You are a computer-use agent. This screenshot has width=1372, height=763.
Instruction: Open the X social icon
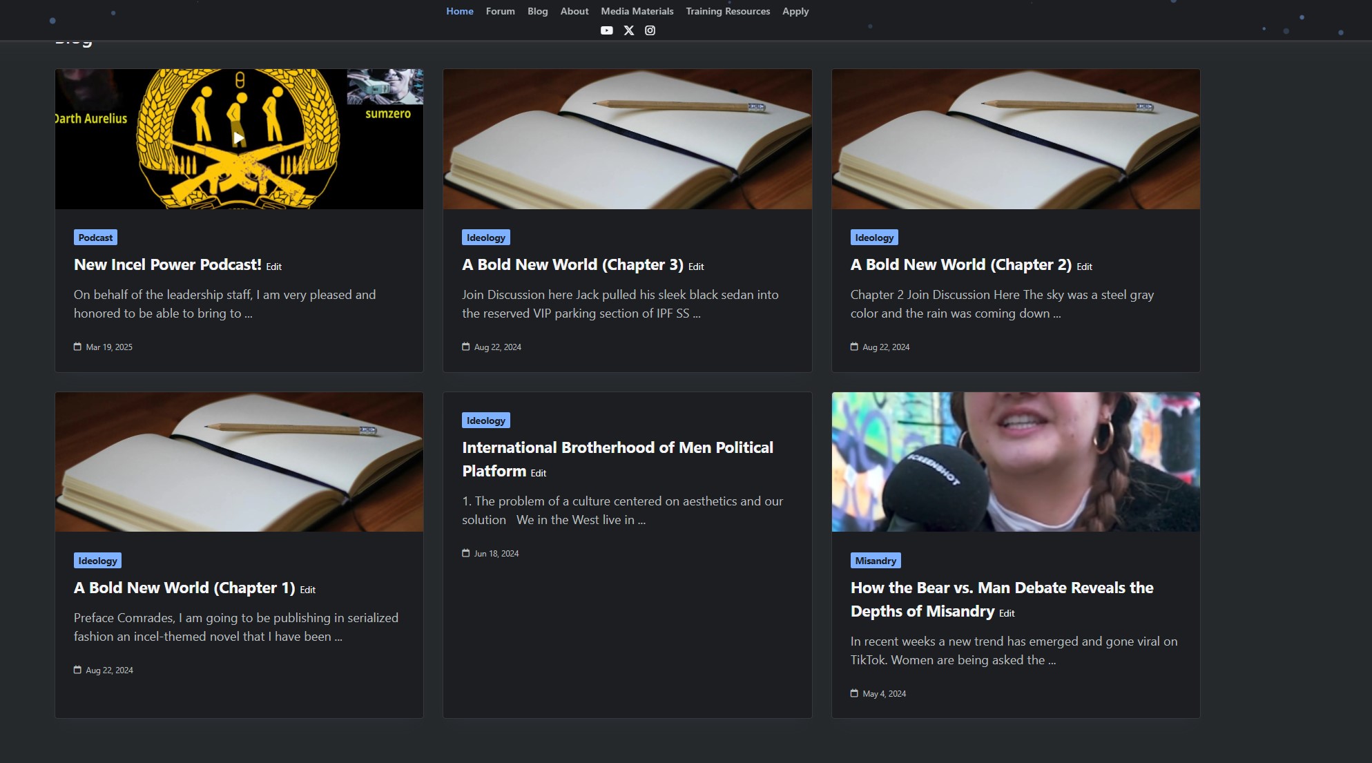(x=628, y=30)
